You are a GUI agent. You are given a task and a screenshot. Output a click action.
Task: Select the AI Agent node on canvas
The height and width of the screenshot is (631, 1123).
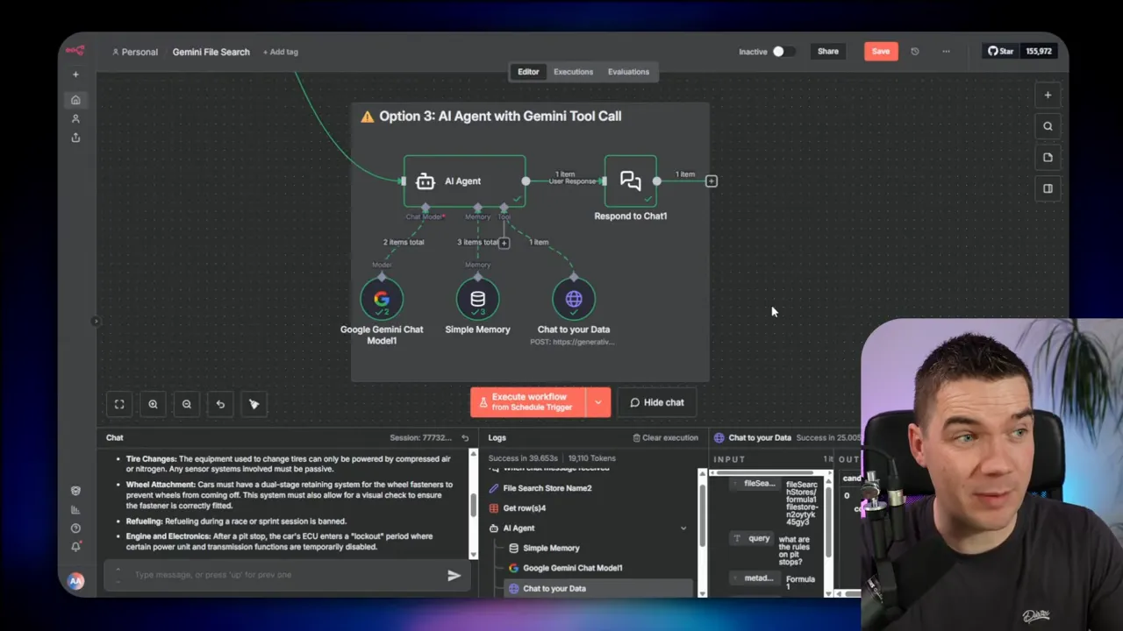pos(464,181)
